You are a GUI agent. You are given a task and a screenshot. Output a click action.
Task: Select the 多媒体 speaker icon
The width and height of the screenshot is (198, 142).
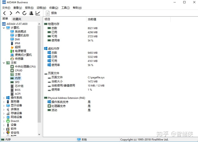coord(8,109)
